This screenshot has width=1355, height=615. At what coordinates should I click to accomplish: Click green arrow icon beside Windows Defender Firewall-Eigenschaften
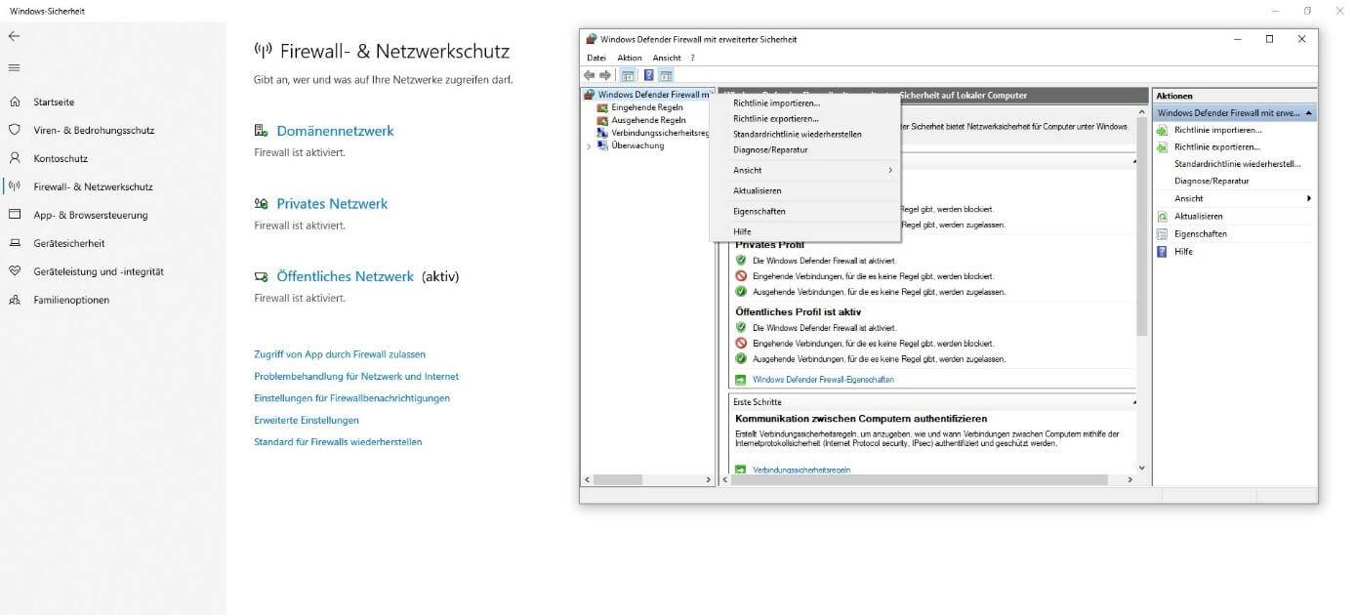740,380
